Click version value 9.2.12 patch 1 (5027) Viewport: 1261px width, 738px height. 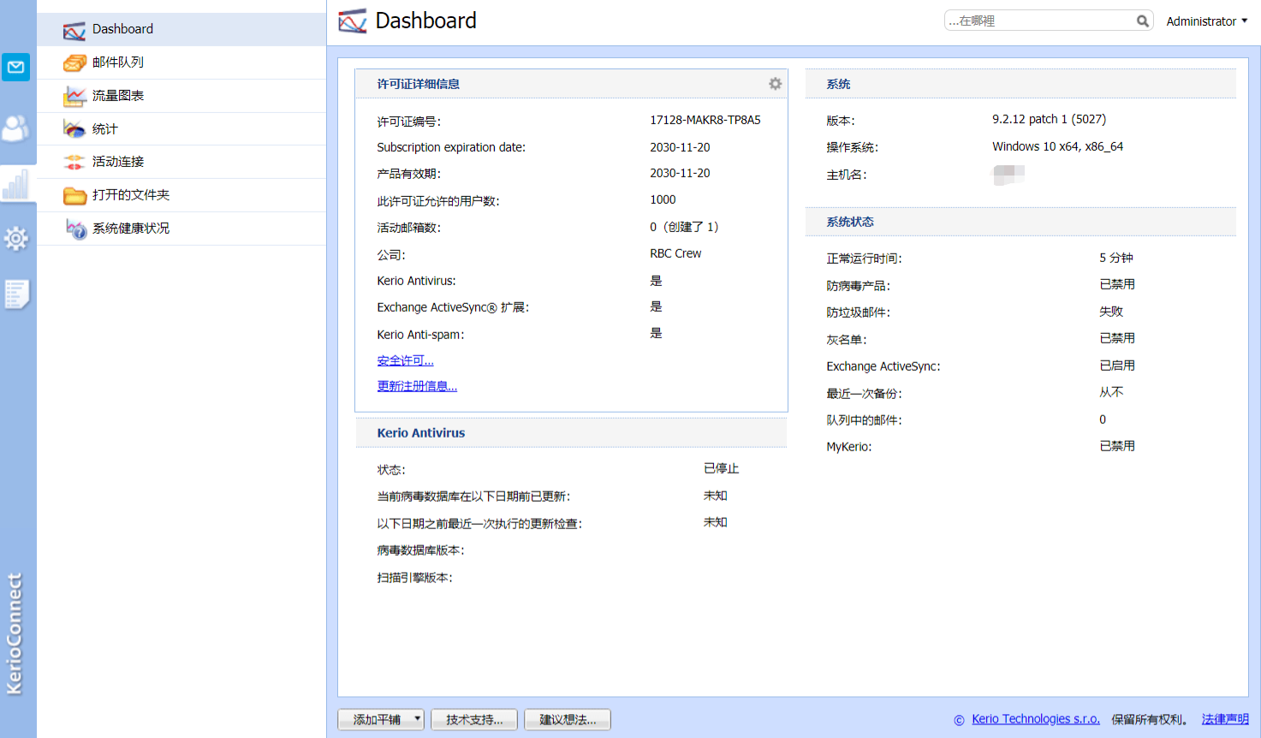(1049, 119)
